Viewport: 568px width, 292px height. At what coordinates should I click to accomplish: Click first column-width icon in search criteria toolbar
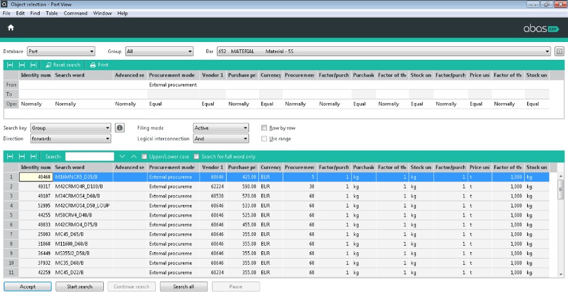point(10,65)
